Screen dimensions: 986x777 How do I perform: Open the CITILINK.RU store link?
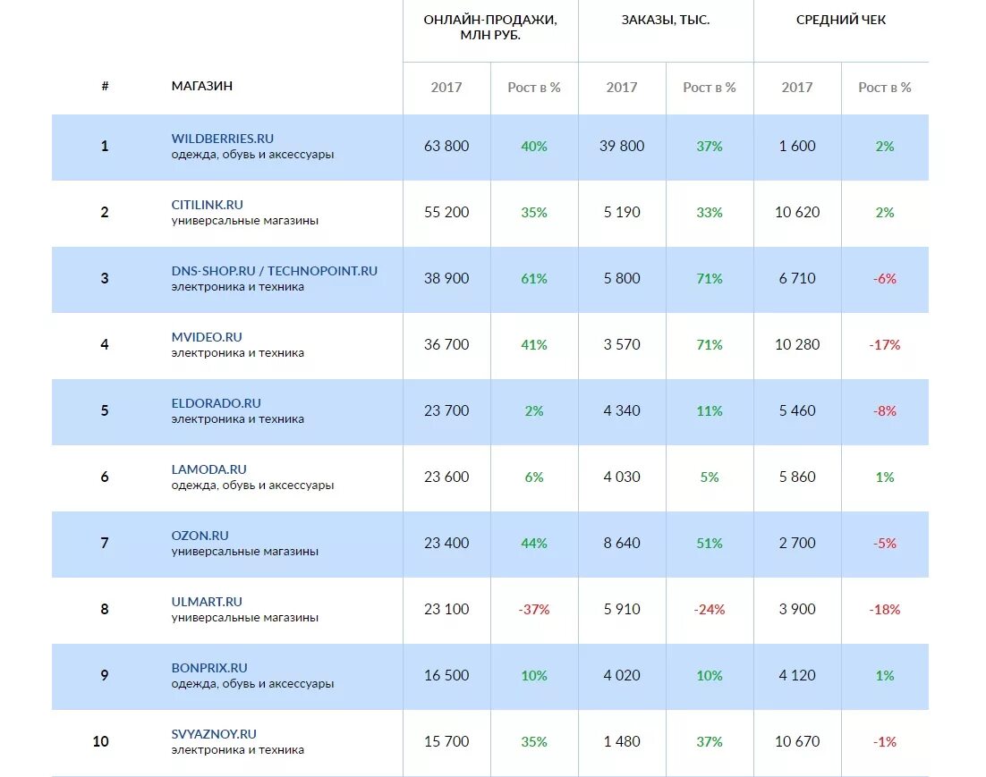tap(207, 204)
